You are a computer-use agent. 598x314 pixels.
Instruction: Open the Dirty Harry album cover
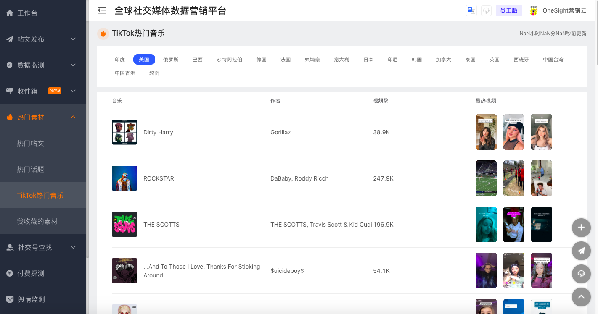click(124, 132)
